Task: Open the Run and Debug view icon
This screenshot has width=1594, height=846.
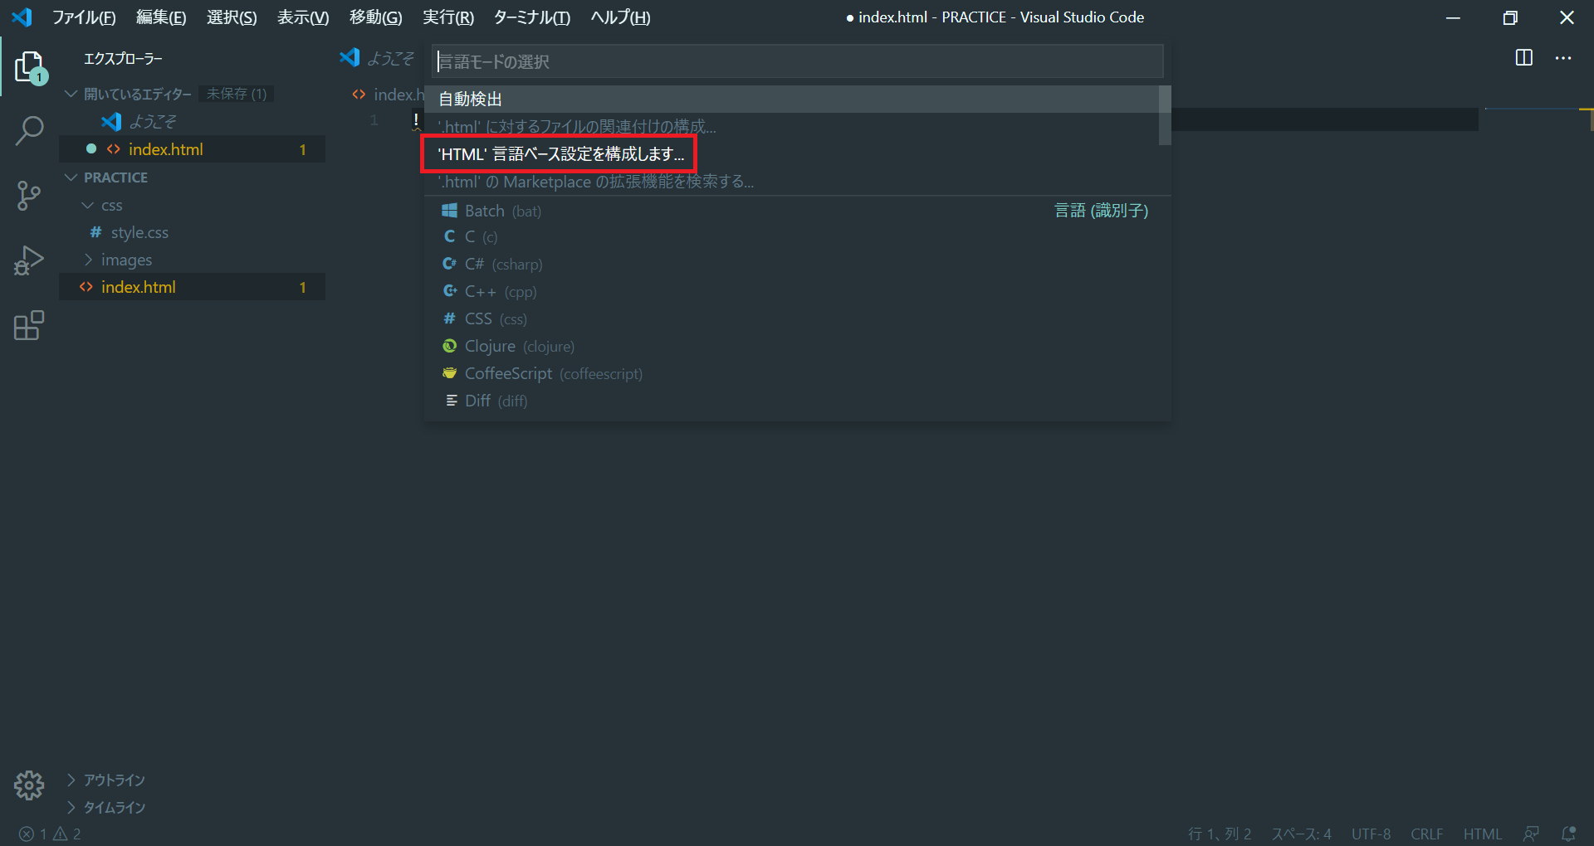Action: [29, 260]
